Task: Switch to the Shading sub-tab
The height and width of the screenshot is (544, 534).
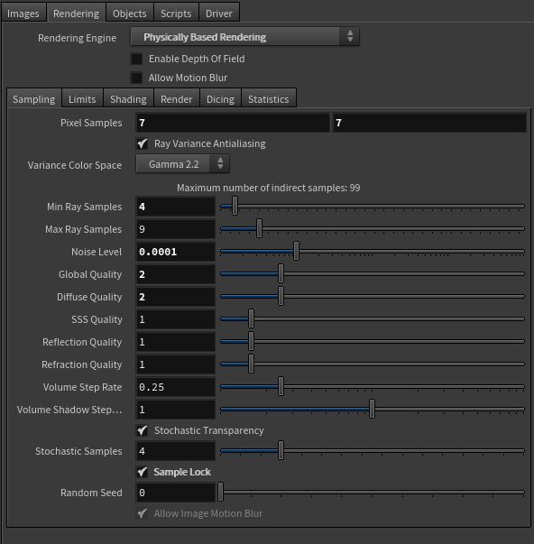Action: coord(128,99)
